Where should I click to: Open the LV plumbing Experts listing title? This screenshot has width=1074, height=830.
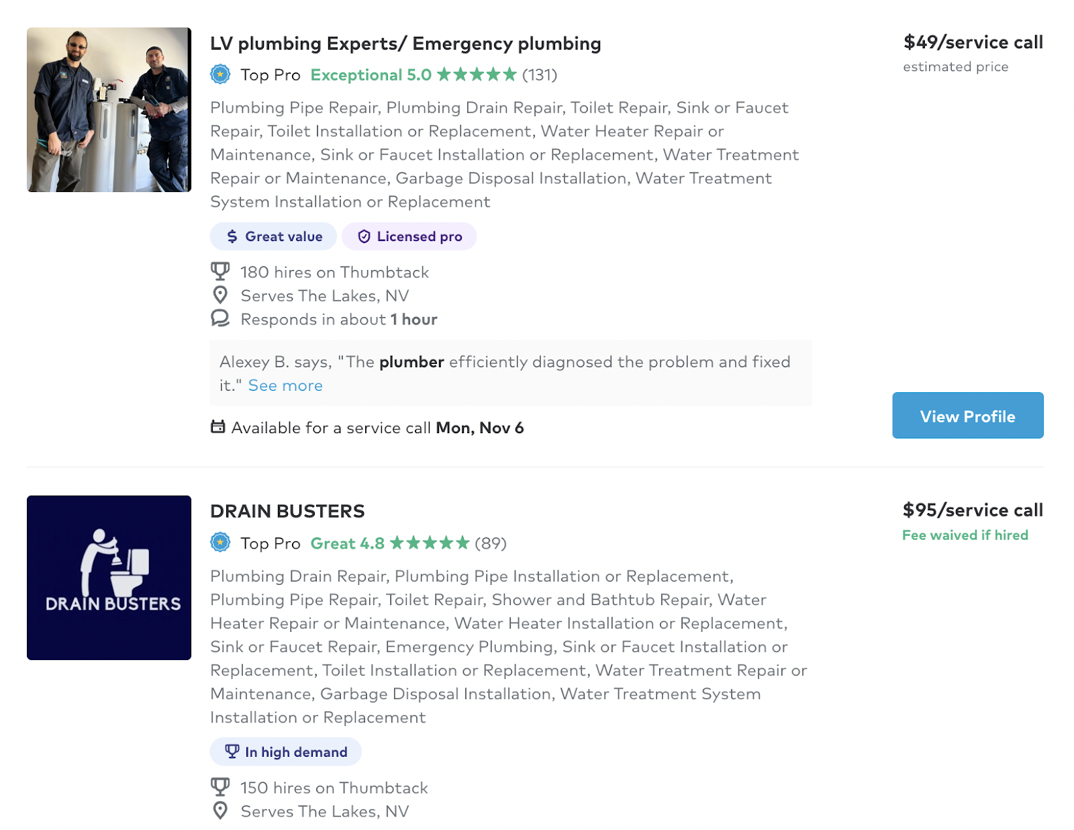pyautogui.click(x=405, y=43)
